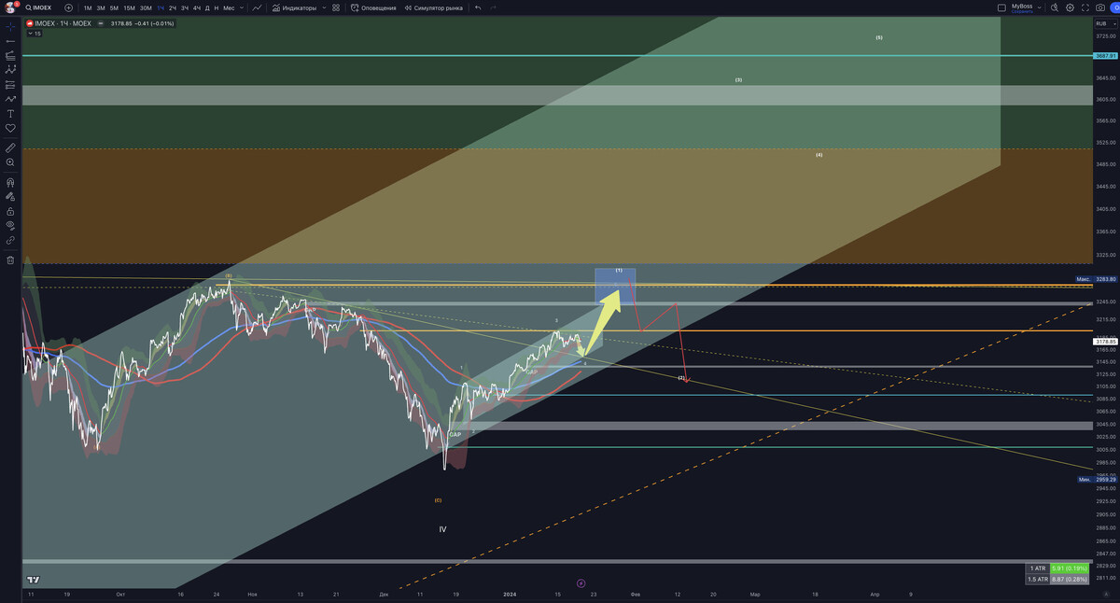Switch to the 2Ч timeframe
The width and height of the screenshot is (1120, 603).
point(173,7)
